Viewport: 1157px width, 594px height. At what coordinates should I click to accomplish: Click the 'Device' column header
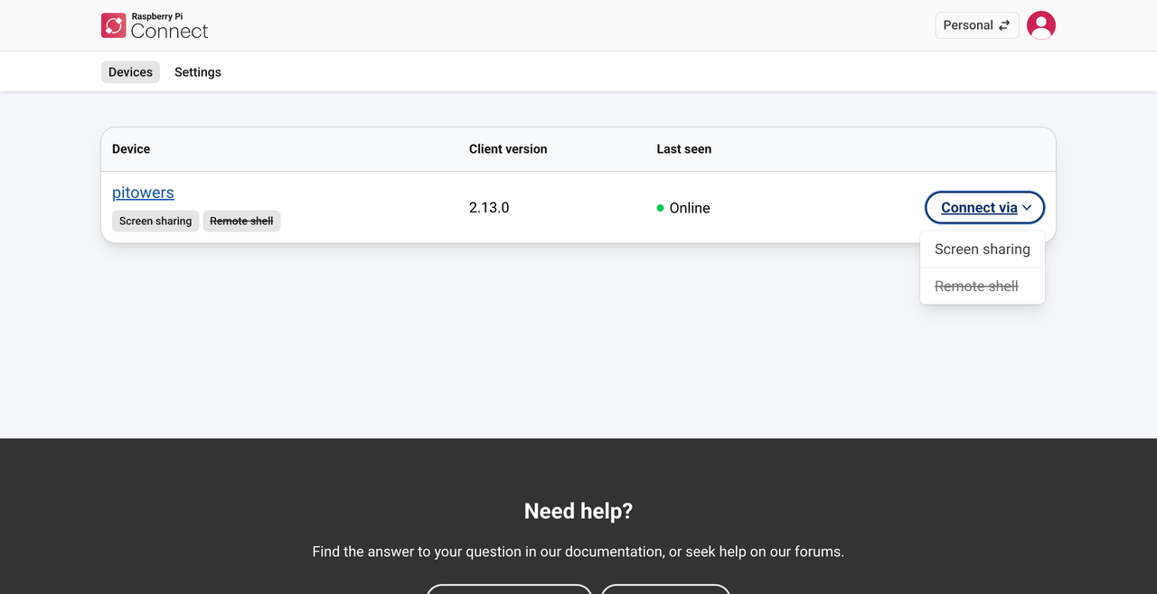tap(131, 149)
